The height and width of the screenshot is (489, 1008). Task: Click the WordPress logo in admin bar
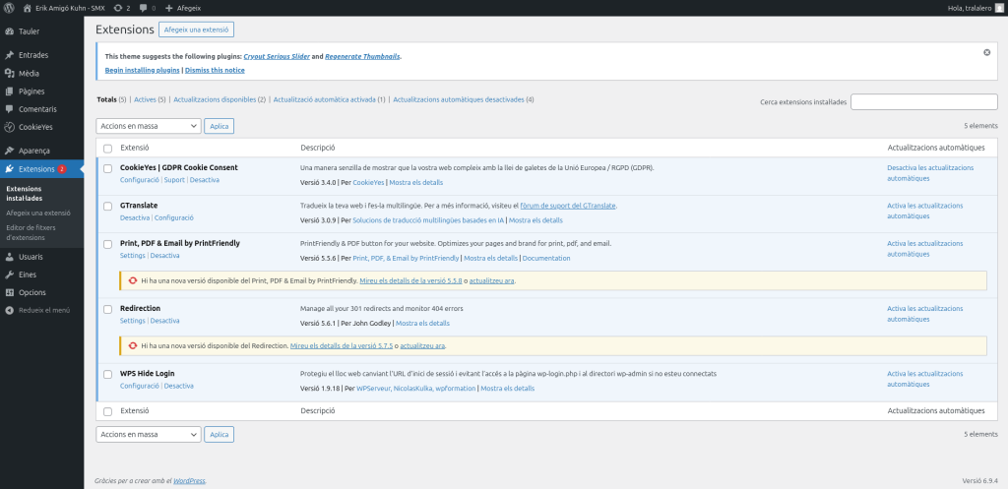(x=9, y=7)
